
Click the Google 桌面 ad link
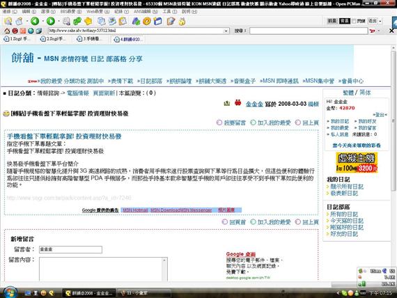(x=240, y=254)
